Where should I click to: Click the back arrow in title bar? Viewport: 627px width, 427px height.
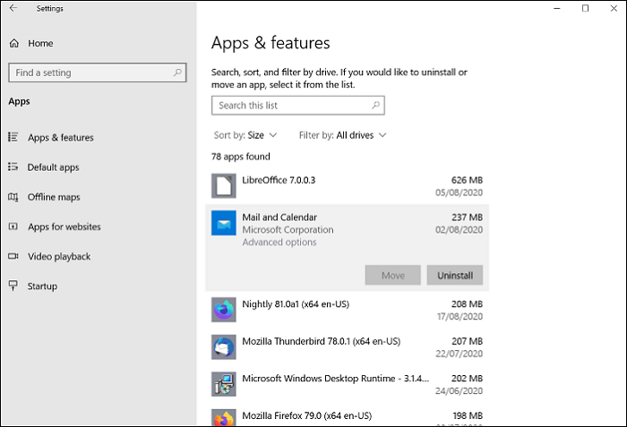click(13, 9)
